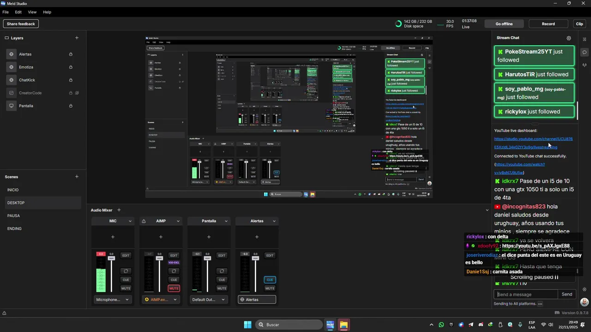
Task: Click the AIMP track volume fader
Action: coord(159,259)
